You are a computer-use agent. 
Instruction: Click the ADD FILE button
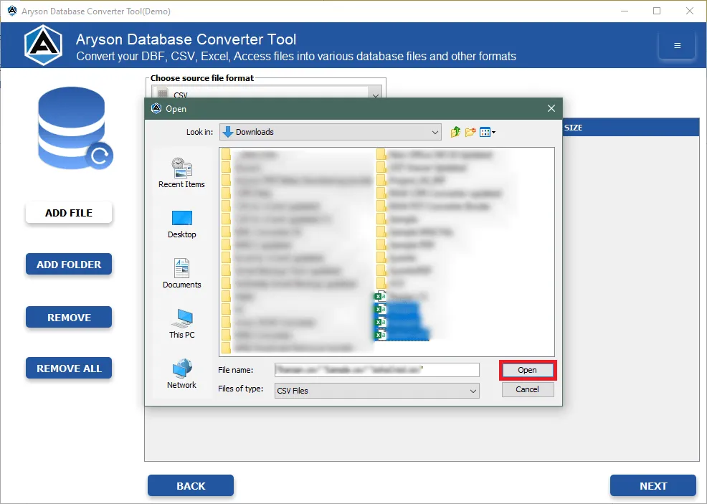pos(69,213)
